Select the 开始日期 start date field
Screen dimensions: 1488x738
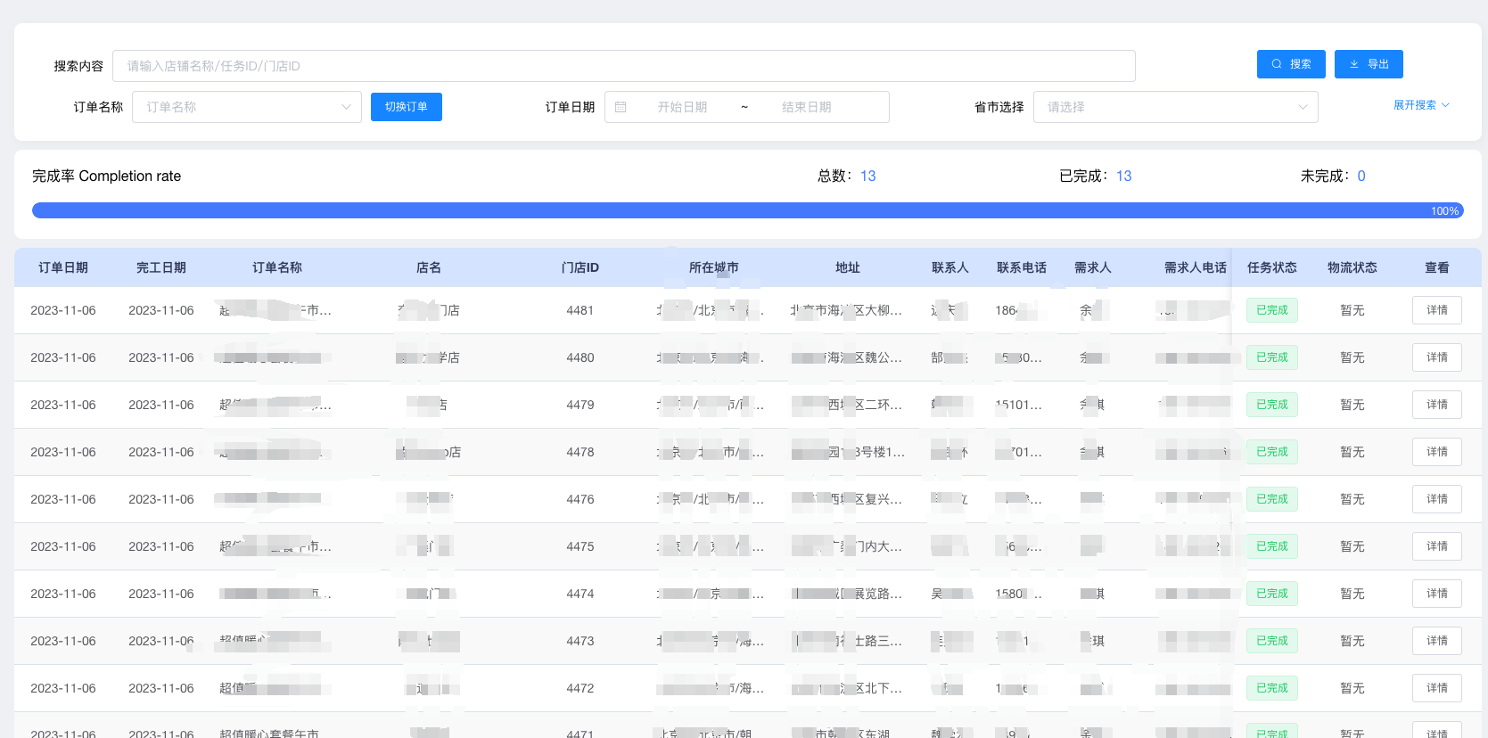coord(682,107)
